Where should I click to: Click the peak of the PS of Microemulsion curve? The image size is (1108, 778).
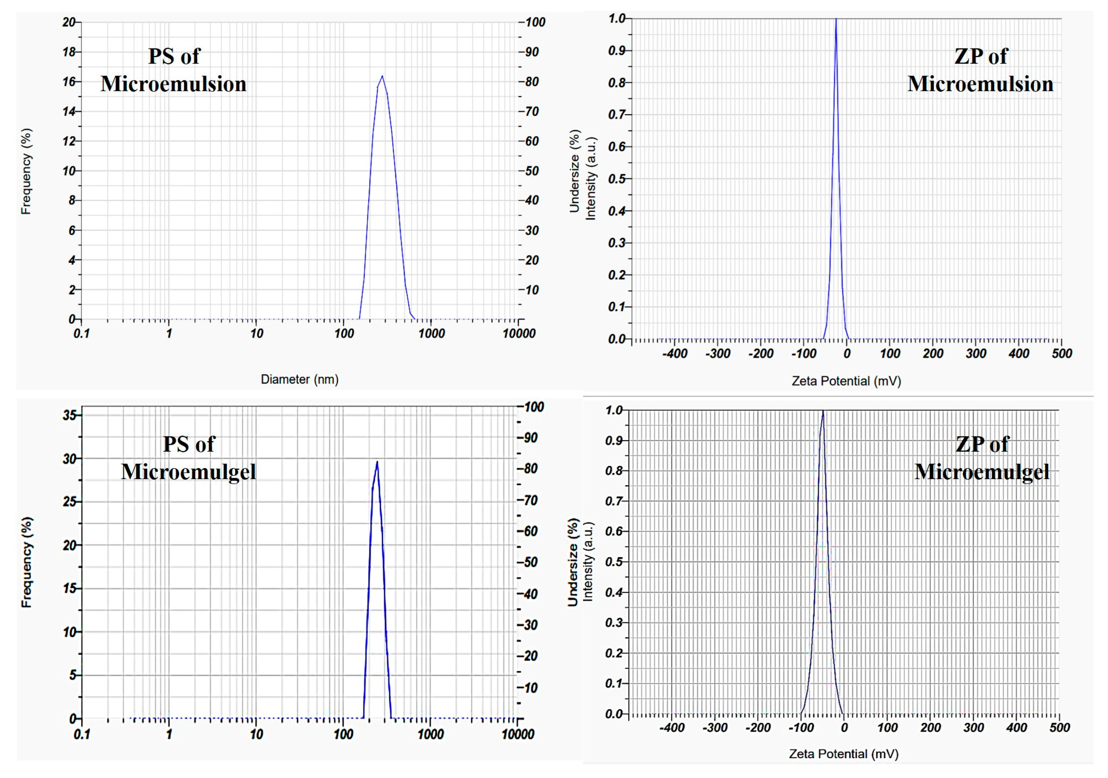(382, 76)
